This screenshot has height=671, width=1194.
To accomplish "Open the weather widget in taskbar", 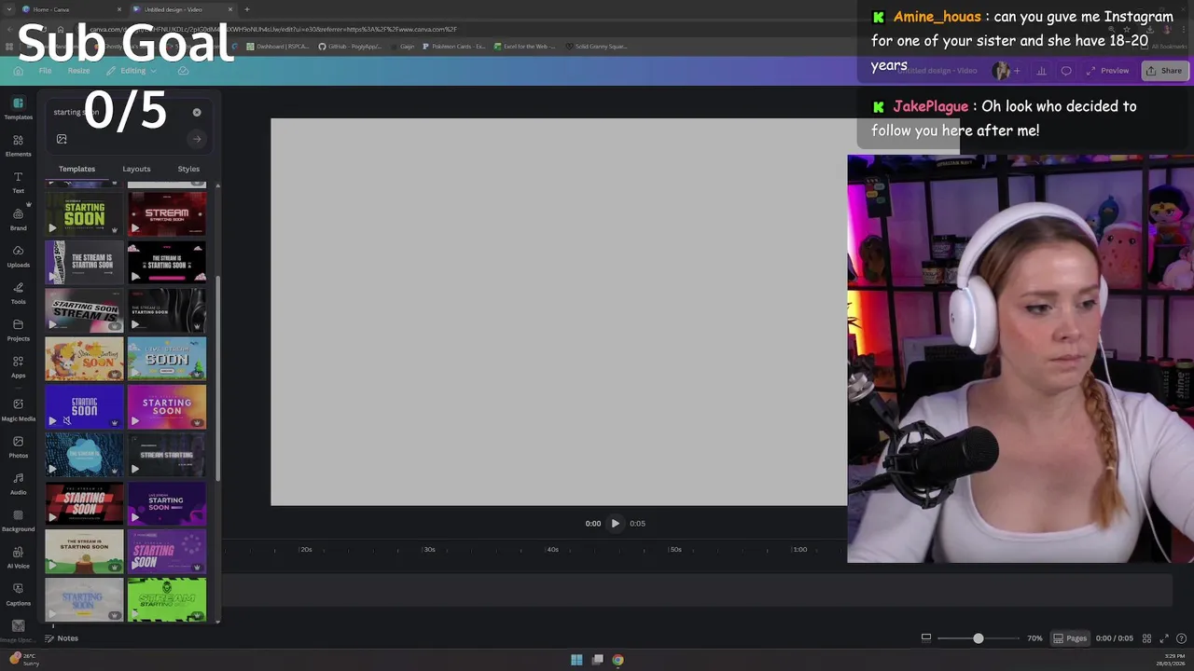I will tap(24, 660).
